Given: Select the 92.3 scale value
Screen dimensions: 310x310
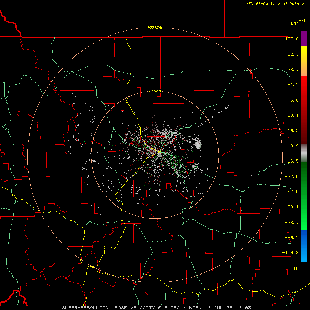Looking at the screenshot, I should click(x=293, y=54).
